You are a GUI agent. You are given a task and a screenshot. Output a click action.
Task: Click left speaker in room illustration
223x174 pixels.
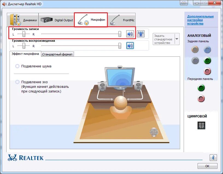(x=103, y=86)
